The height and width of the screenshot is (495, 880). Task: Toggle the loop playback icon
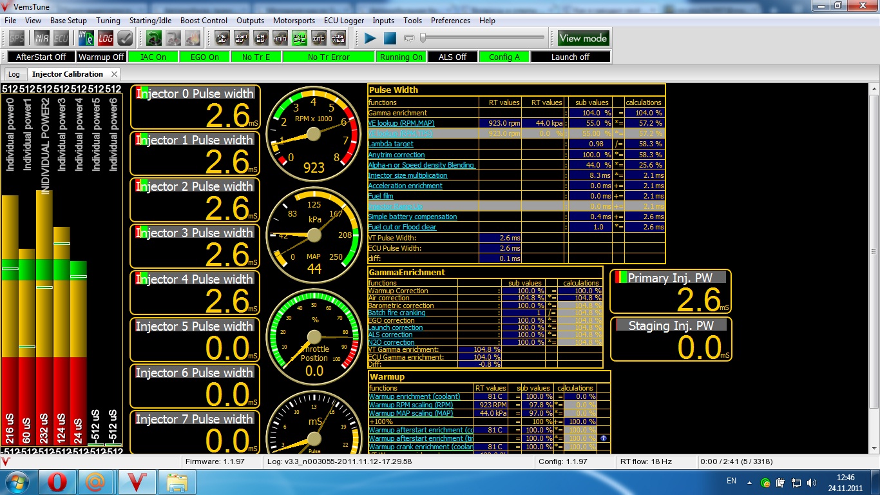pos(408,39)
